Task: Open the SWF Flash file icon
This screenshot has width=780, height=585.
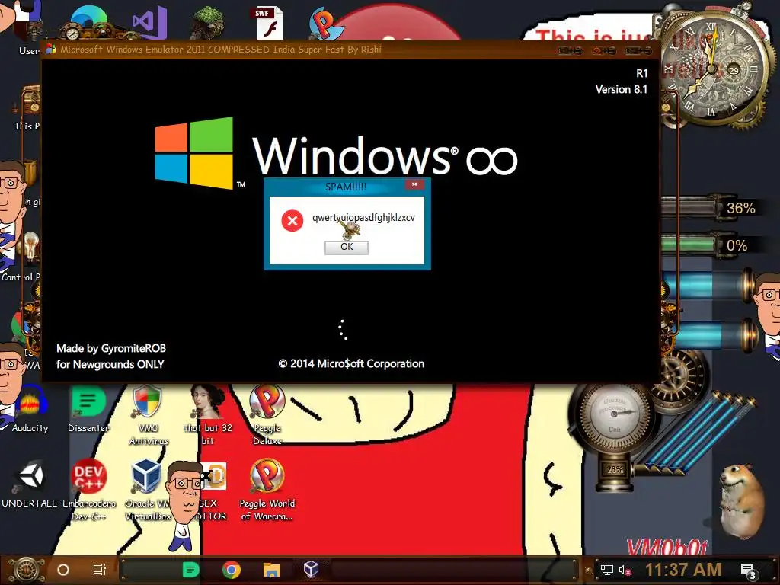Action: [x=270, y=23]
